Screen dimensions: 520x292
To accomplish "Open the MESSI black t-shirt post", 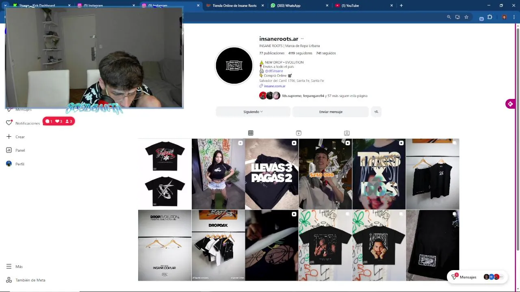I will pos(379,245).
